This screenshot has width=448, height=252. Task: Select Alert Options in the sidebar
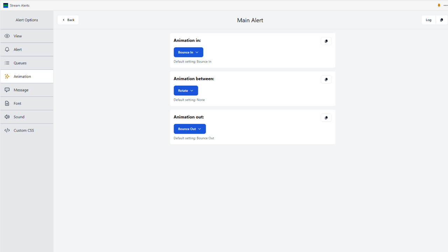pos(27,20)
